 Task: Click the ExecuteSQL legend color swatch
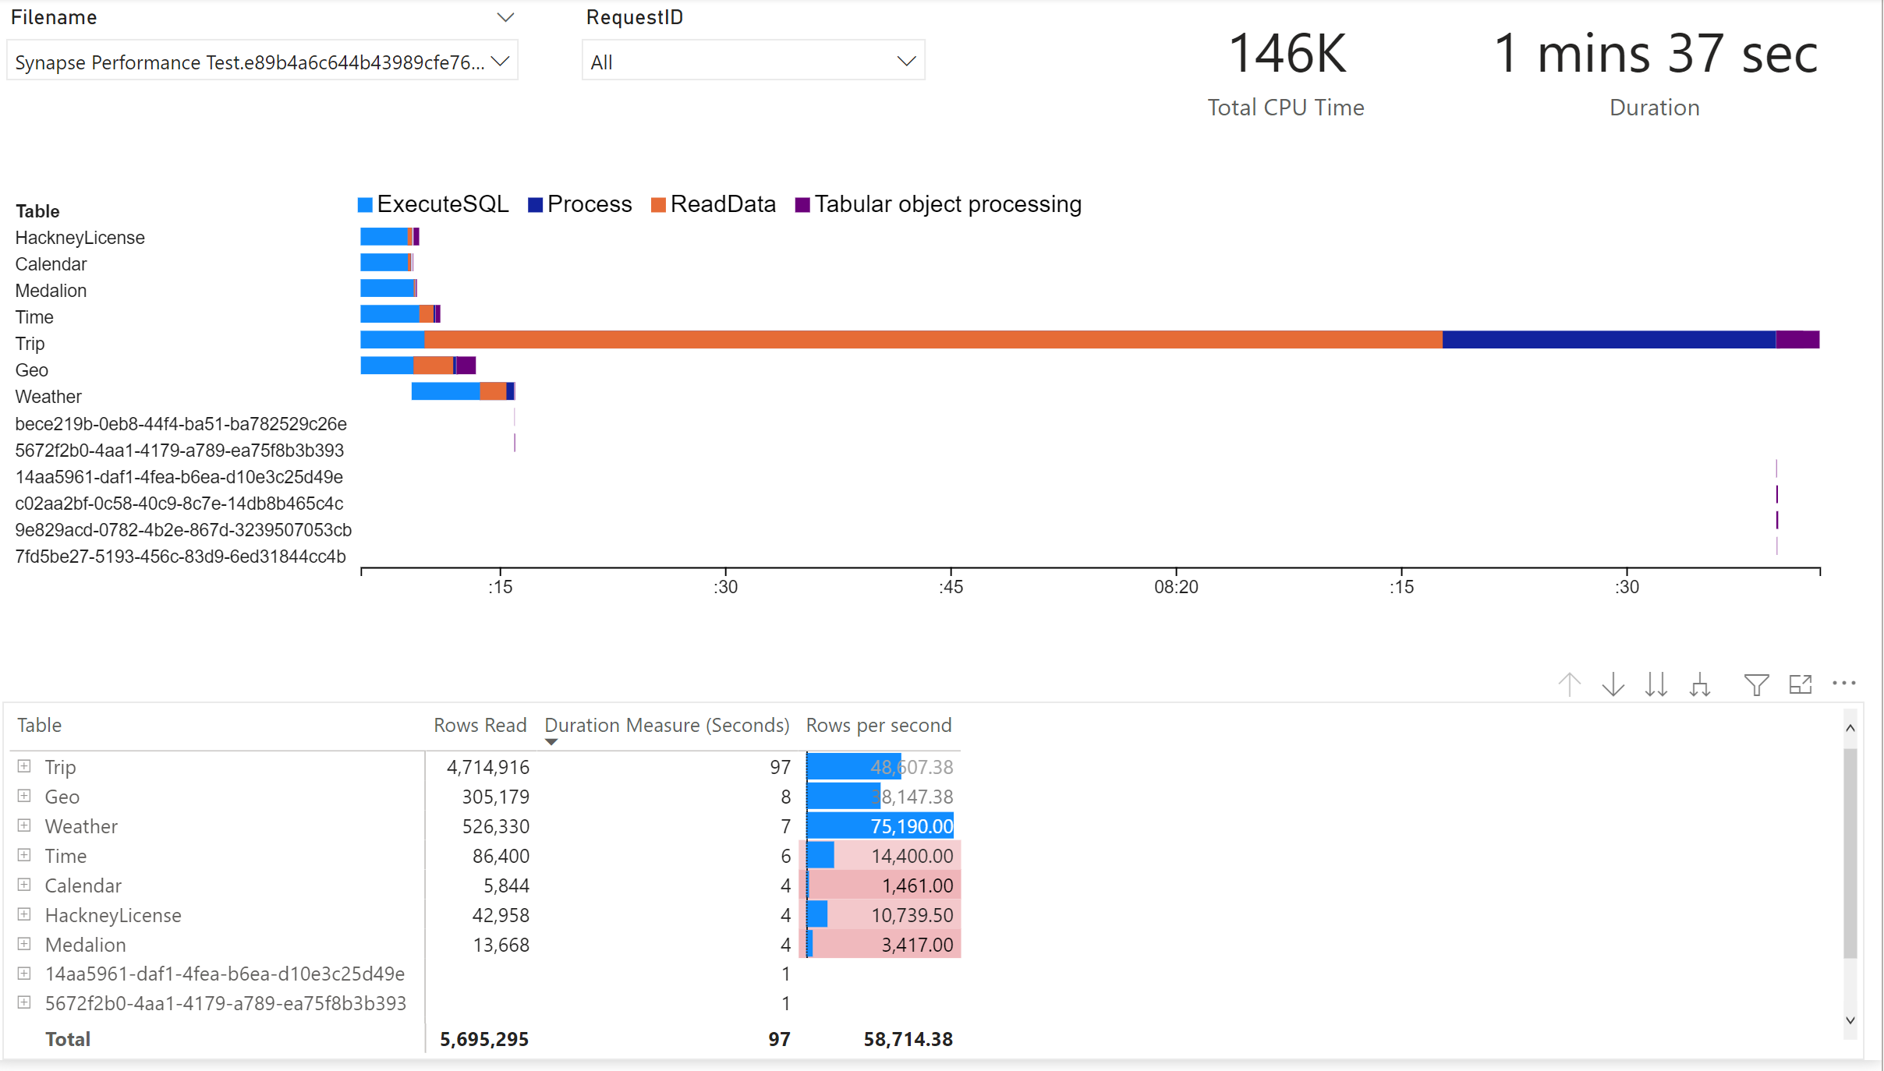click(x=365, y=205)
